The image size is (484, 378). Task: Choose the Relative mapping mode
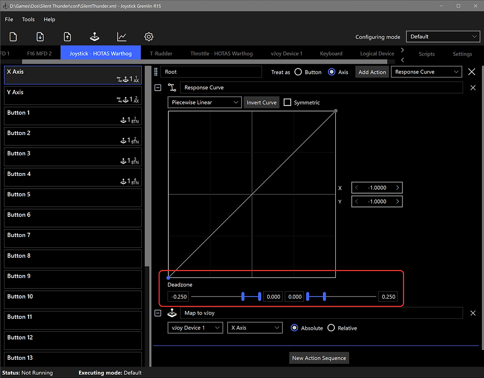coord(331,328)
